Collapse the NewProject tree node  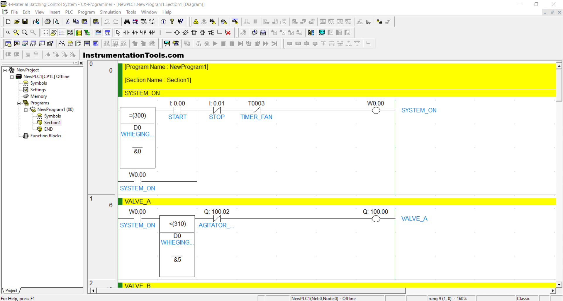pyautogui.click(x=5, y=70)
